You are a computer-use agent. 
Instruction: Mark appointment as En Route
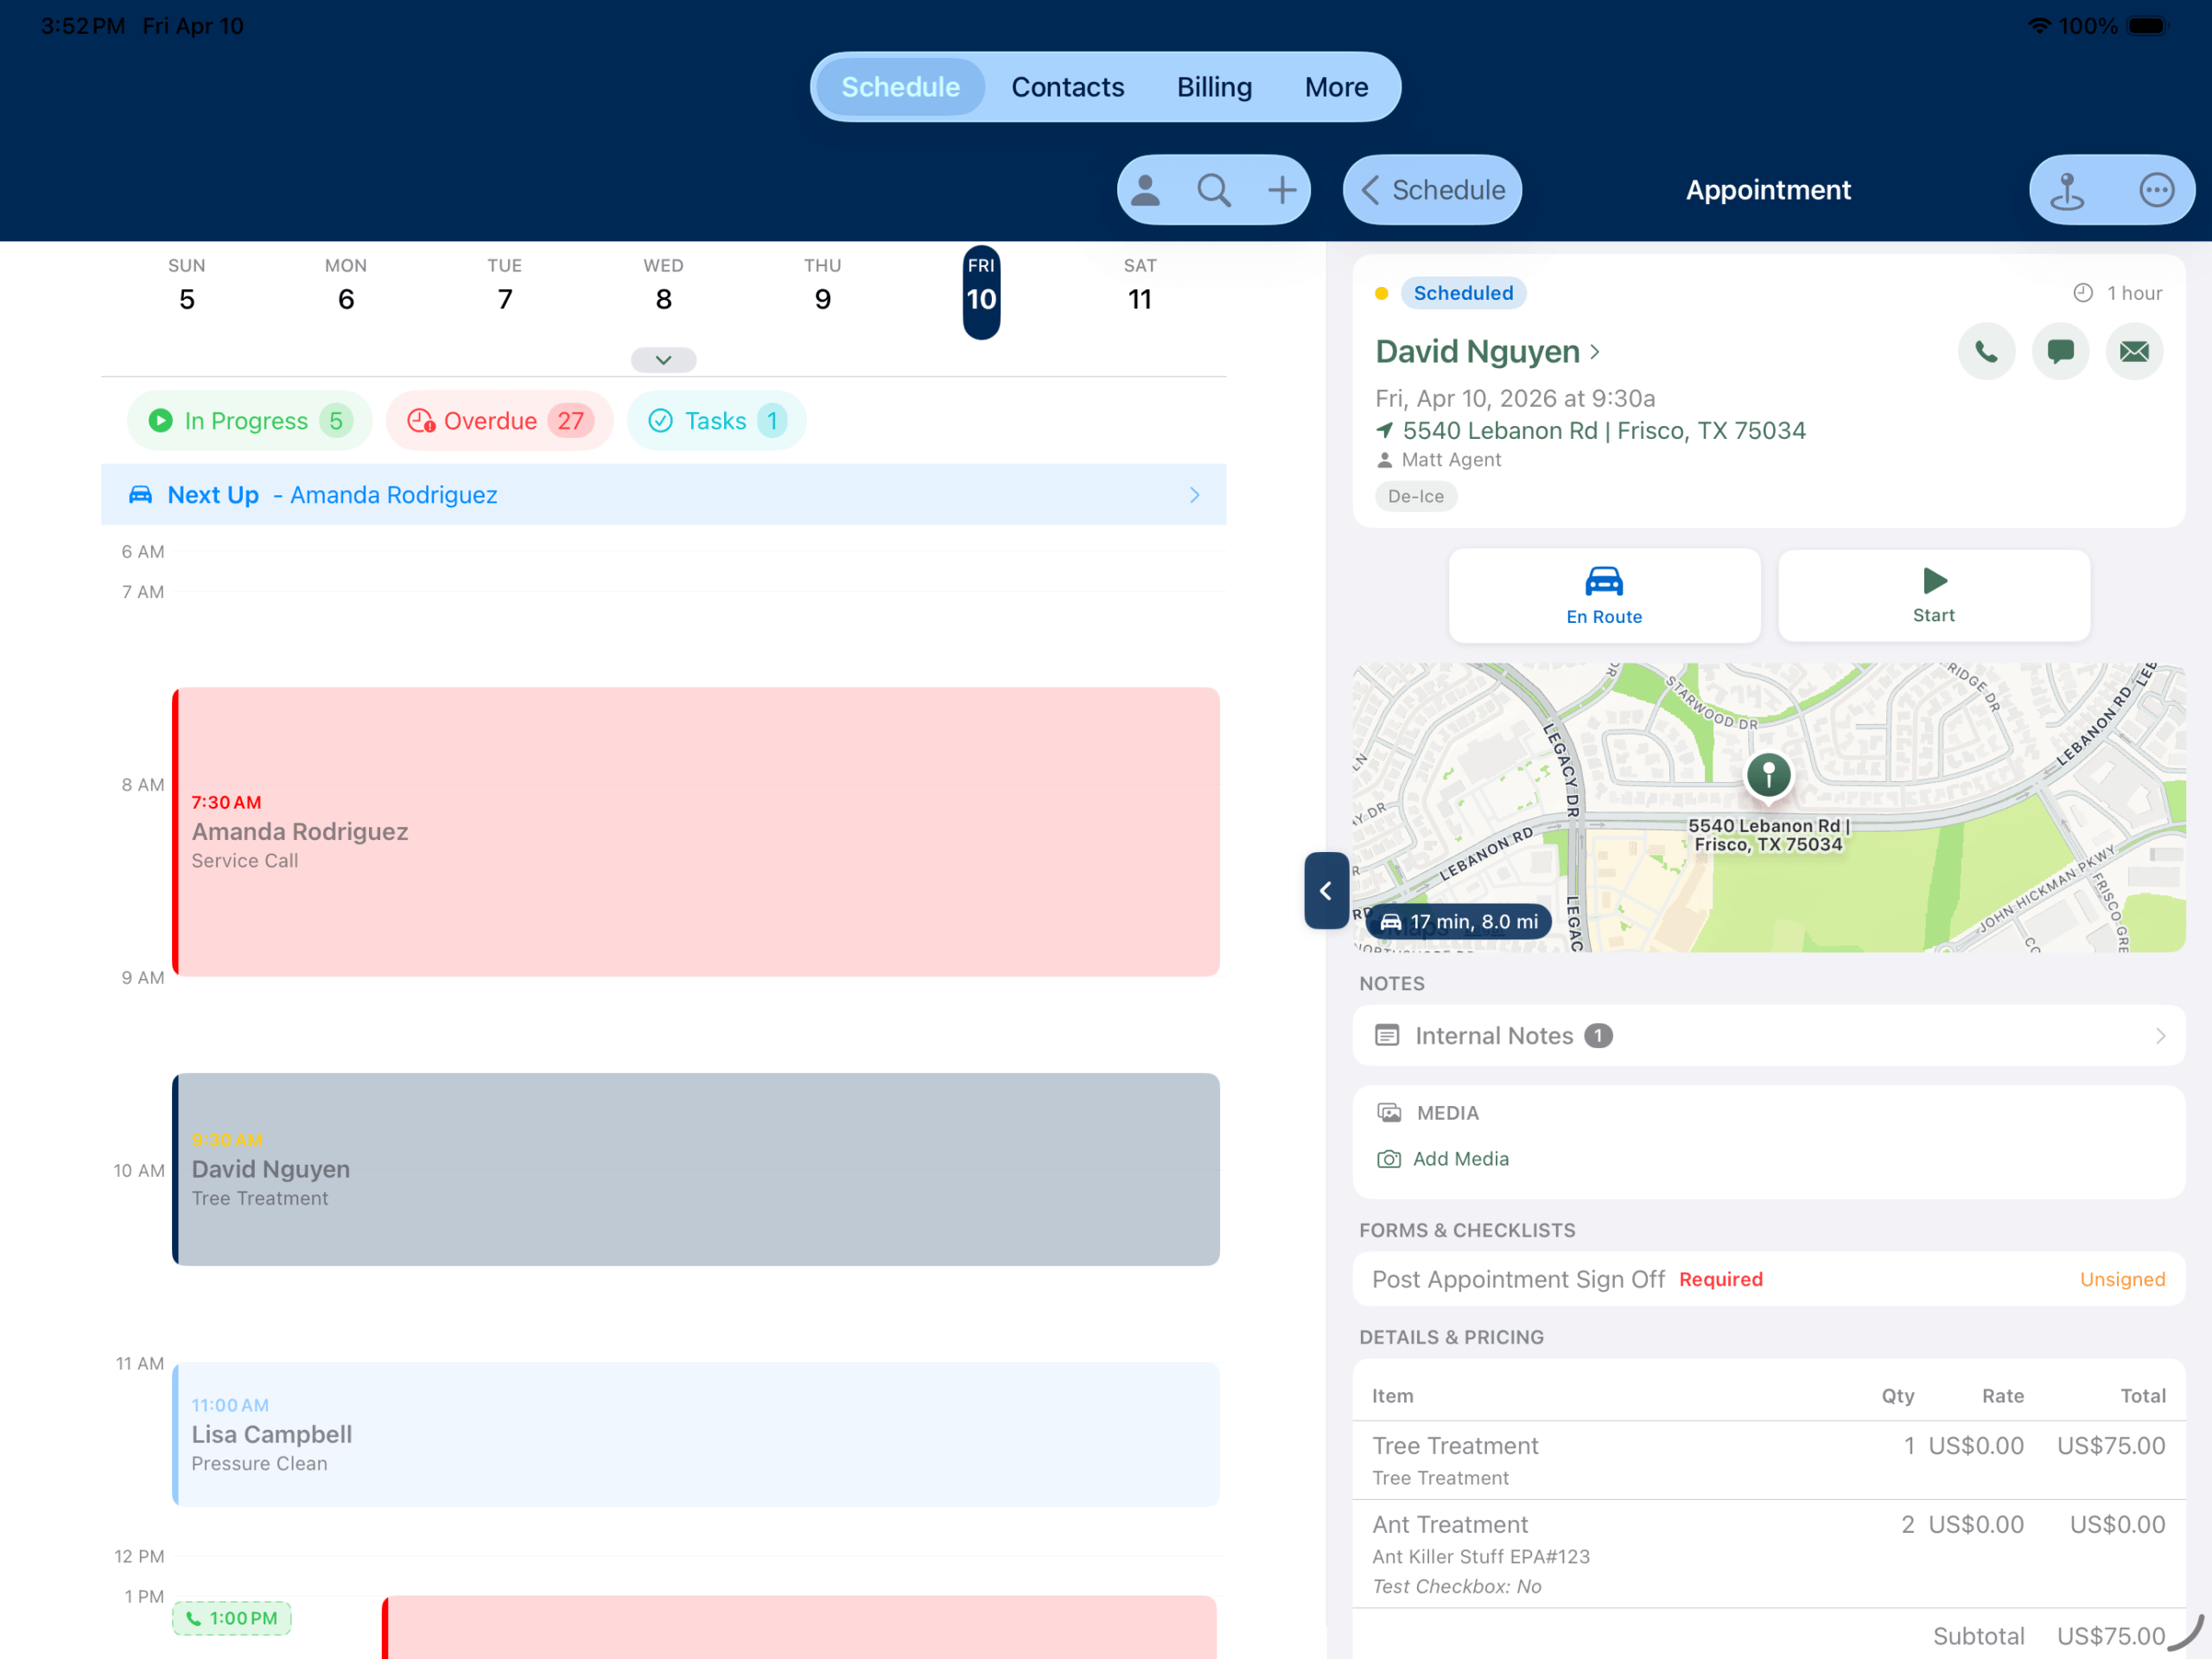(x=1604, y=596)
